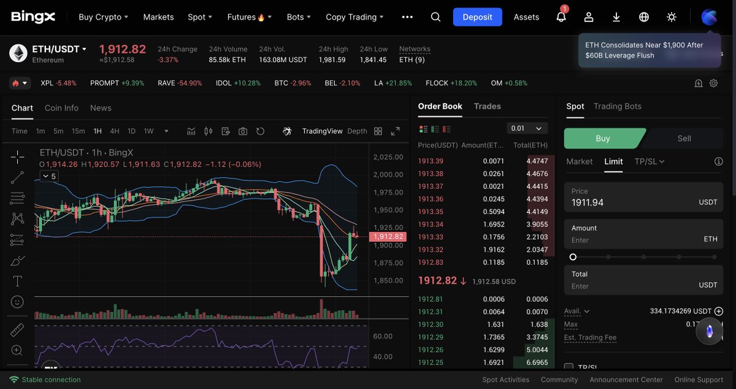Collapse the indicator legend showing 5
This screenshot has height=389, width=736.
click(x=49, y=176)
